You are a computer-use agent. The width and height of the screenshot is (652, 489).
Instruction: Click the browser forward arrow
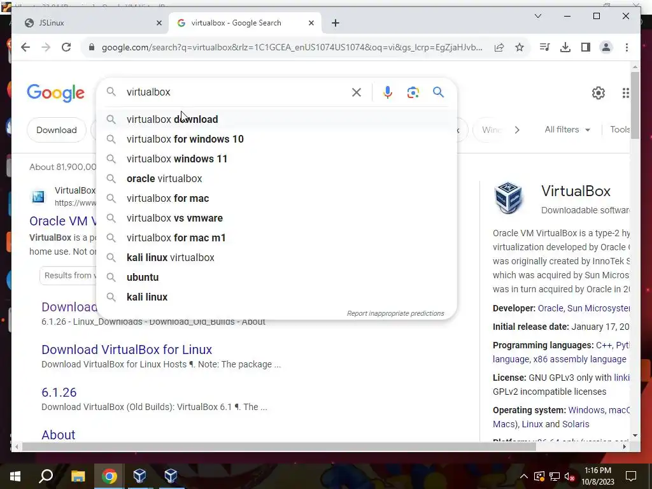(46, 47)
